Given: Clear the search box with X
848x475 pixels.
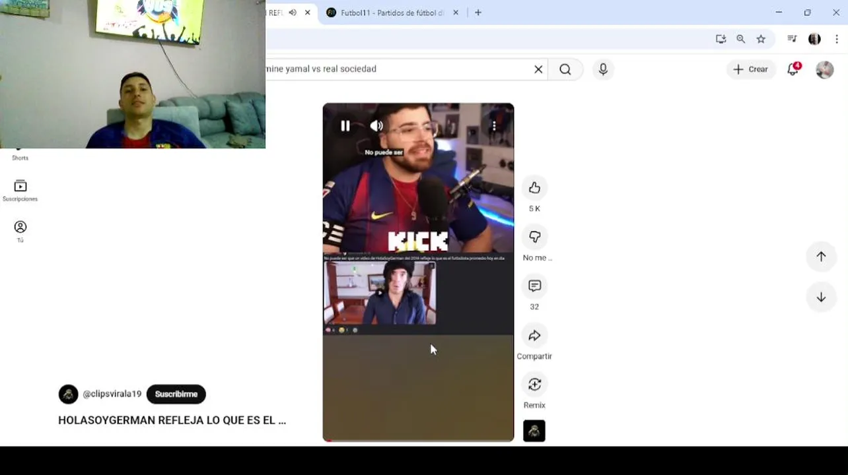Looking at the screenshot, I should (538, 69).
